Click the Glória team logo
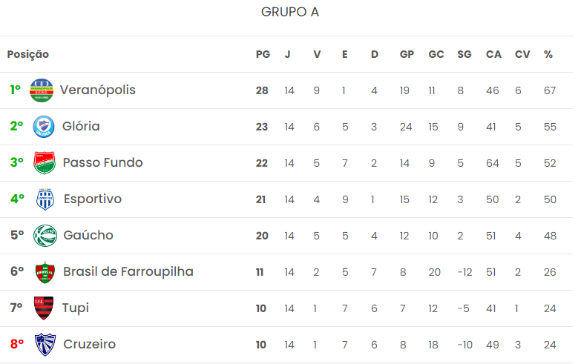578x364 pixels. 44,127
